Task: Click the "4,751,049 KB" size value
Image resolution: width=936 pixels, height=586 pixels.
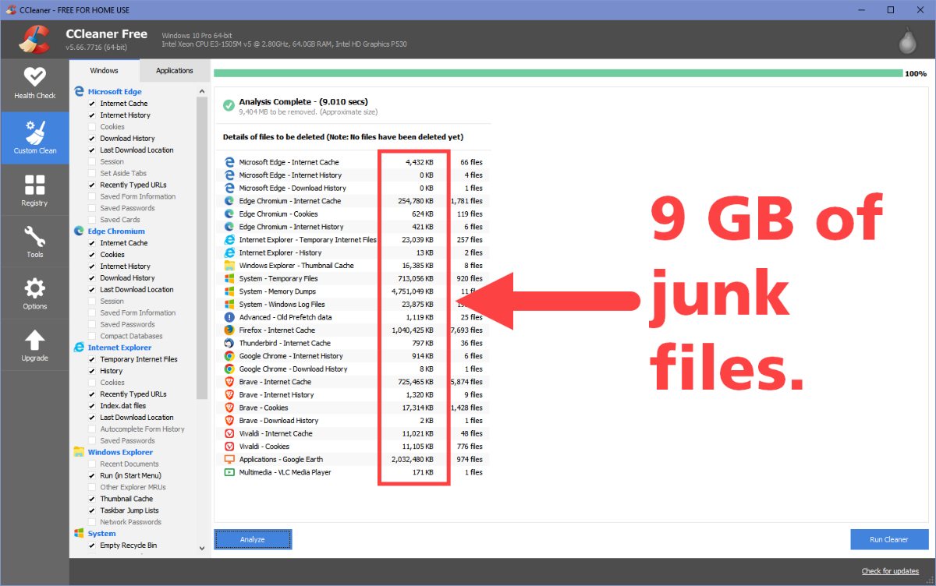Action: coord(413,291)
